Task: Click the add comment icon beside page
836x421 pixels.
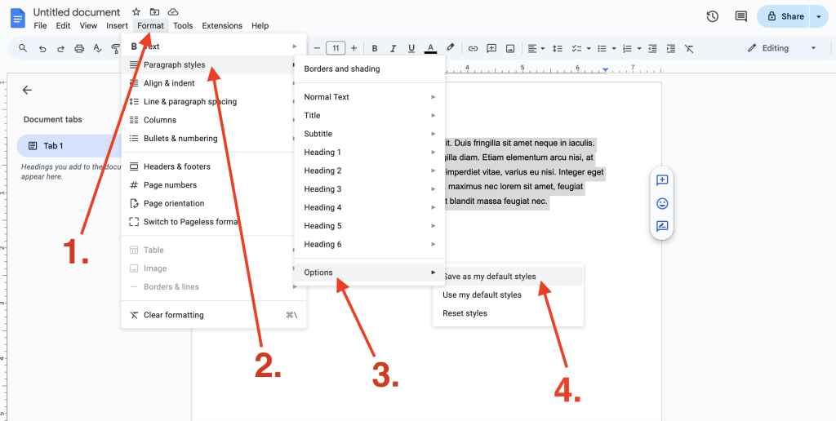Action: [x=662, y=180]
